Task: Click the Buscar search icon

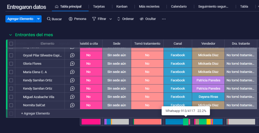Action: point(49,19)
